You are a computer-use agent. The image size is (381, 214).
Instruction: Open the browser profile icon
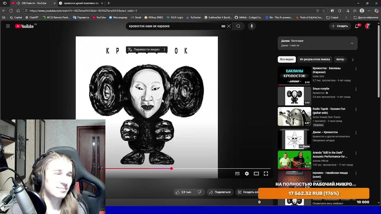click(362, 11)
